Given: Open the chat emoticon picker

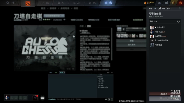Looking at the screenshot, I should click(106, 99).
